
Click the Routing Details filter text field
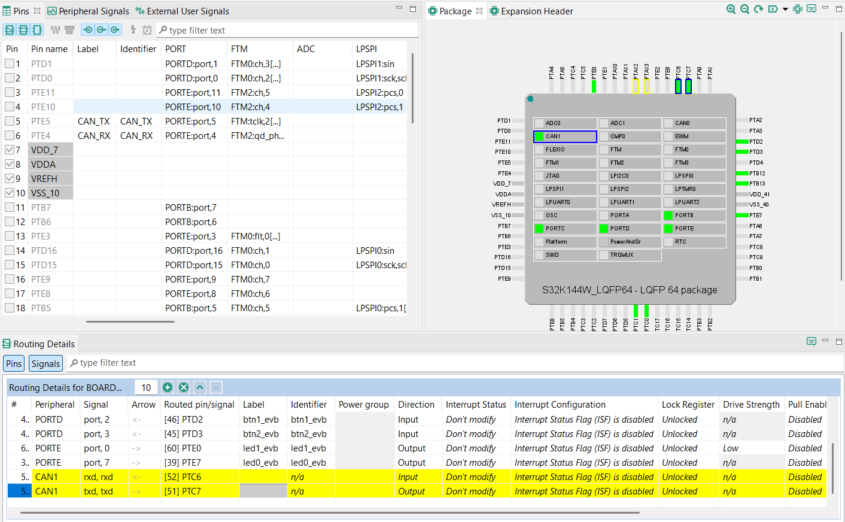coord(455,363)
